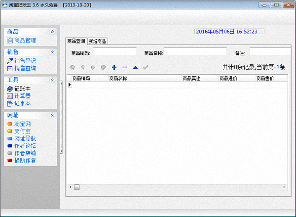Open the 淘宝网 link
This screenshot has width=296, height=217.
(23, 124)
